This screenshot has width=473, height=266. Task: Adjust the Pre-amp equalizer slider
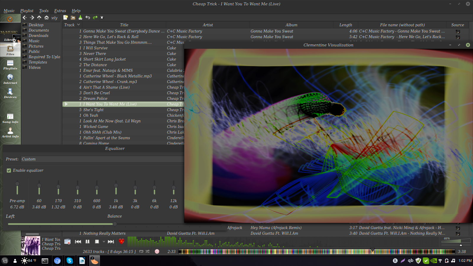(x=17, y=188)
